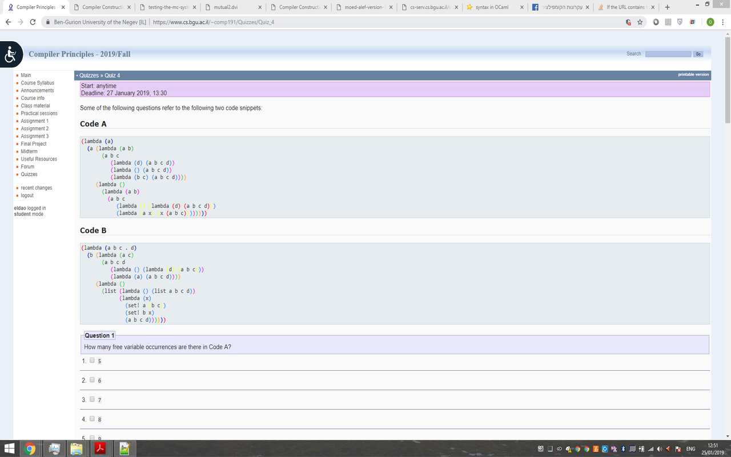This screenshot has width=731, height=457.
Task: Open a new browser tab
Action: click(x=667, y=7)
